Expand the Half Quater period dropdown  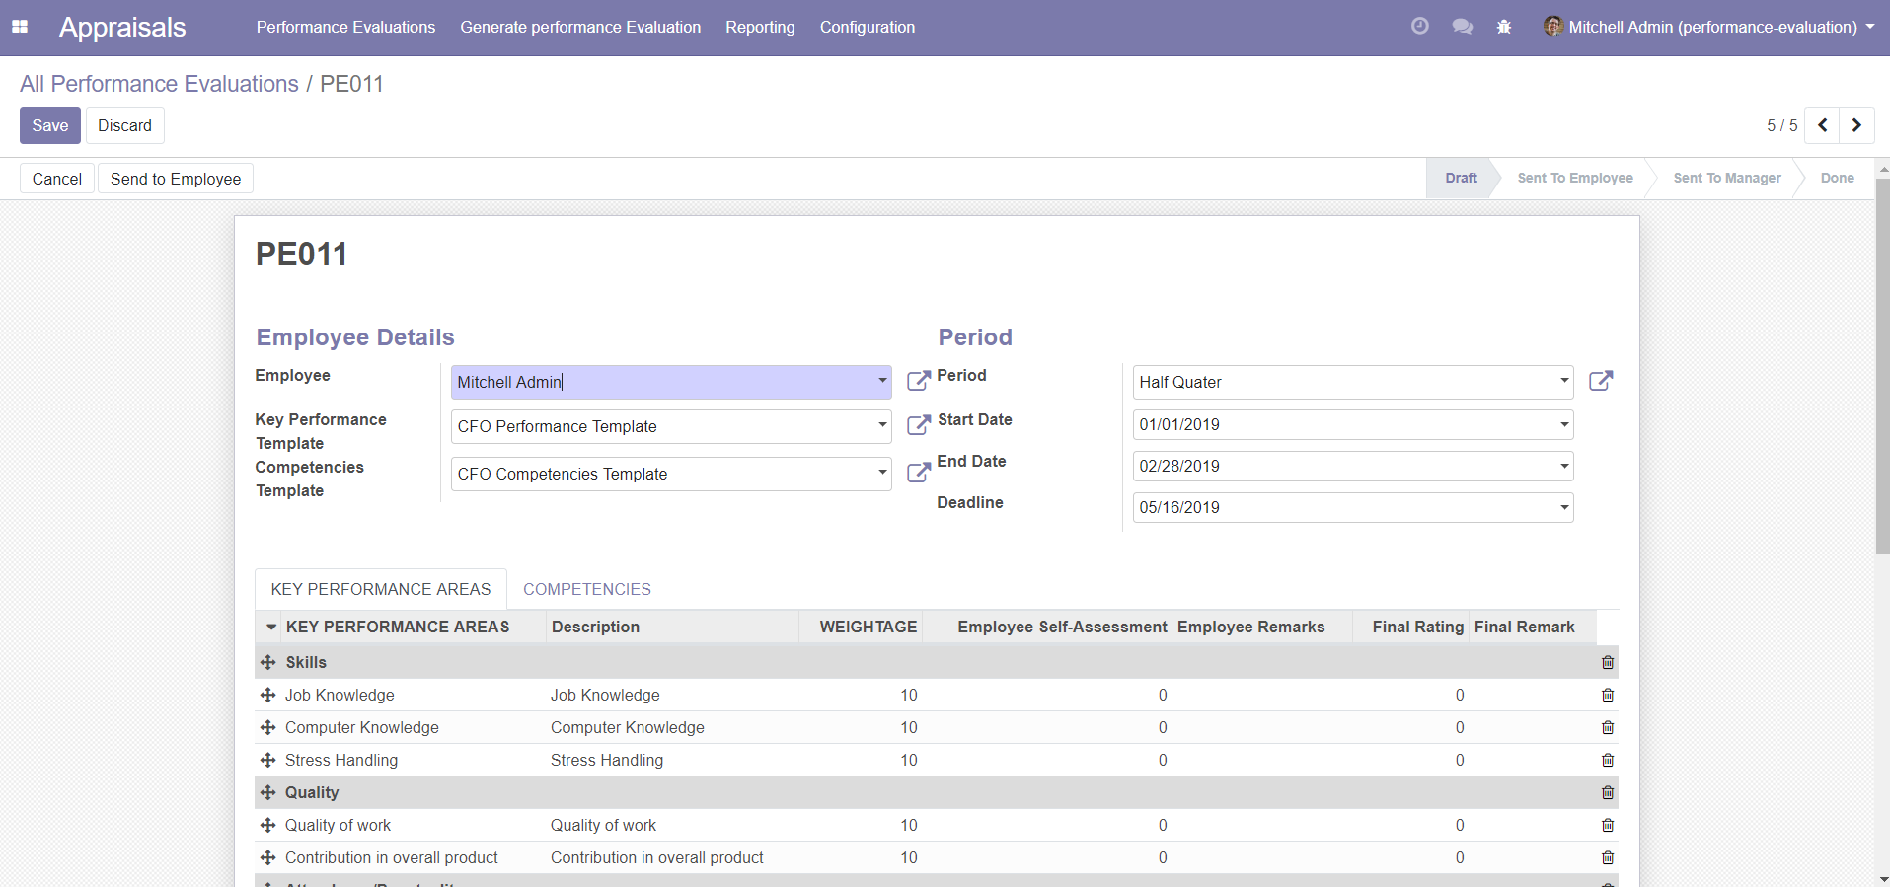point(1563,381)
